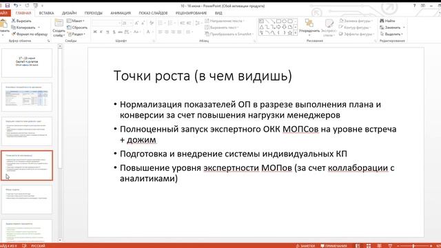The image size is (441, 248).
Task: Toggle ЗАМЕТКИ (Notes) in status bar
Action: point(305,246)
